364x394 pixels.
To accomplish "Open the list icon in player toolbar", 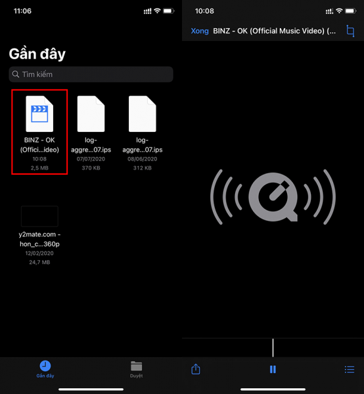I will click(350, 369).
